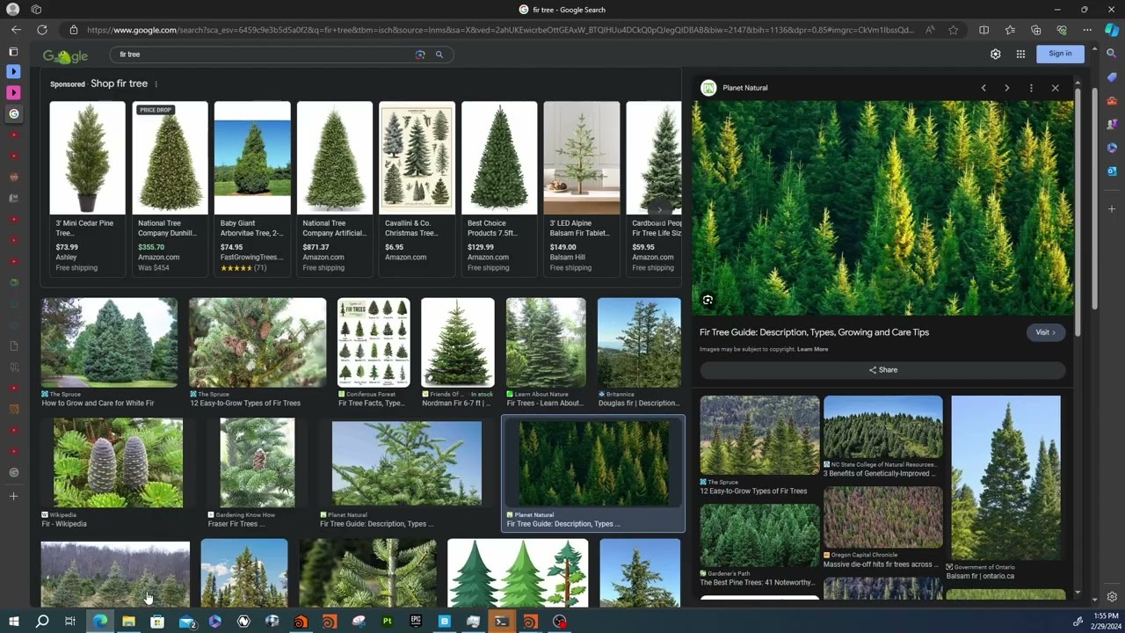This screenshot has height=633, width=1125.
Task: Focus the browser address bar URL
Action: 499,30
